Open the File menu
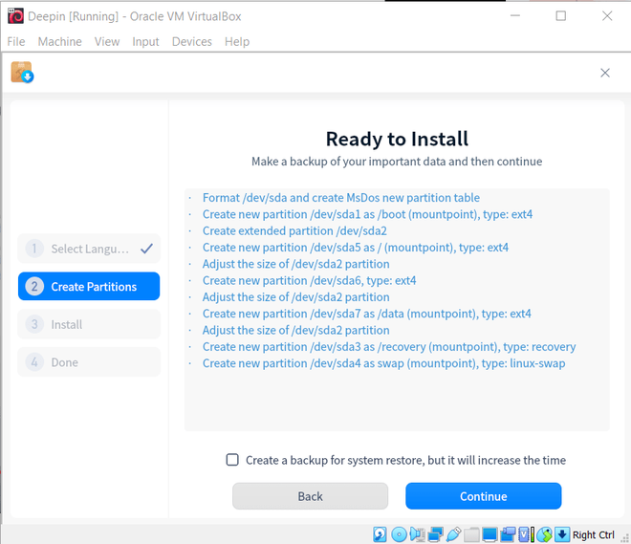This screenshot has height=544, width=631. 16,41
